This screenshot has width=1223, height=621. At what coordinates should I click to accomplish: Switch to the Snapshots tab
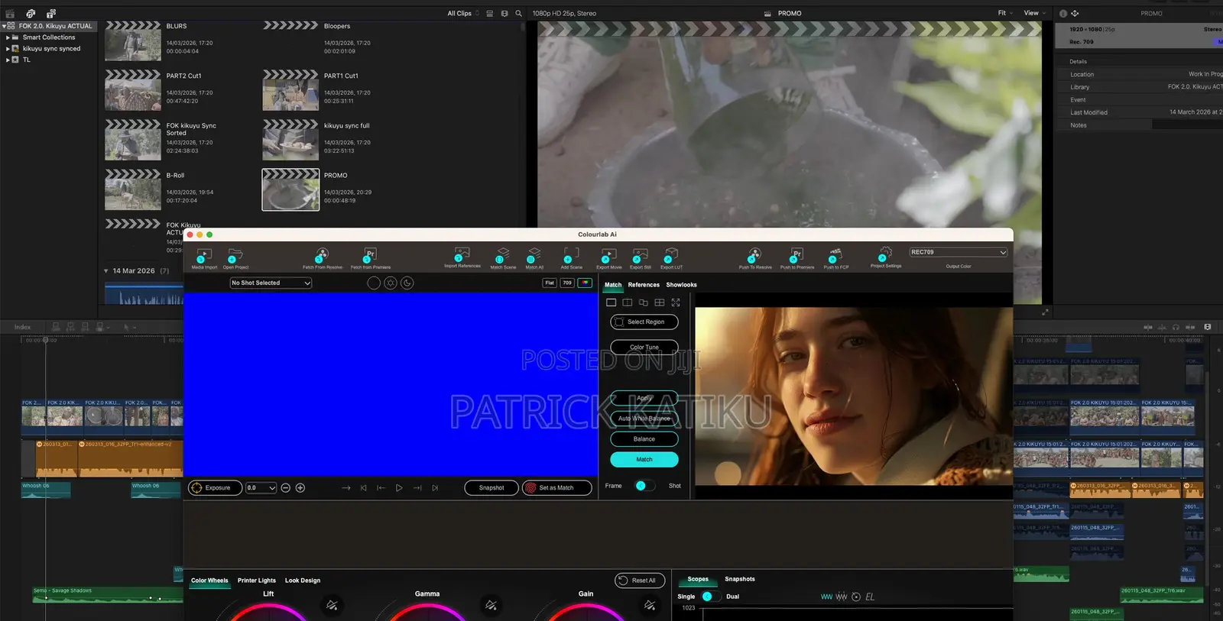[740, 579]
